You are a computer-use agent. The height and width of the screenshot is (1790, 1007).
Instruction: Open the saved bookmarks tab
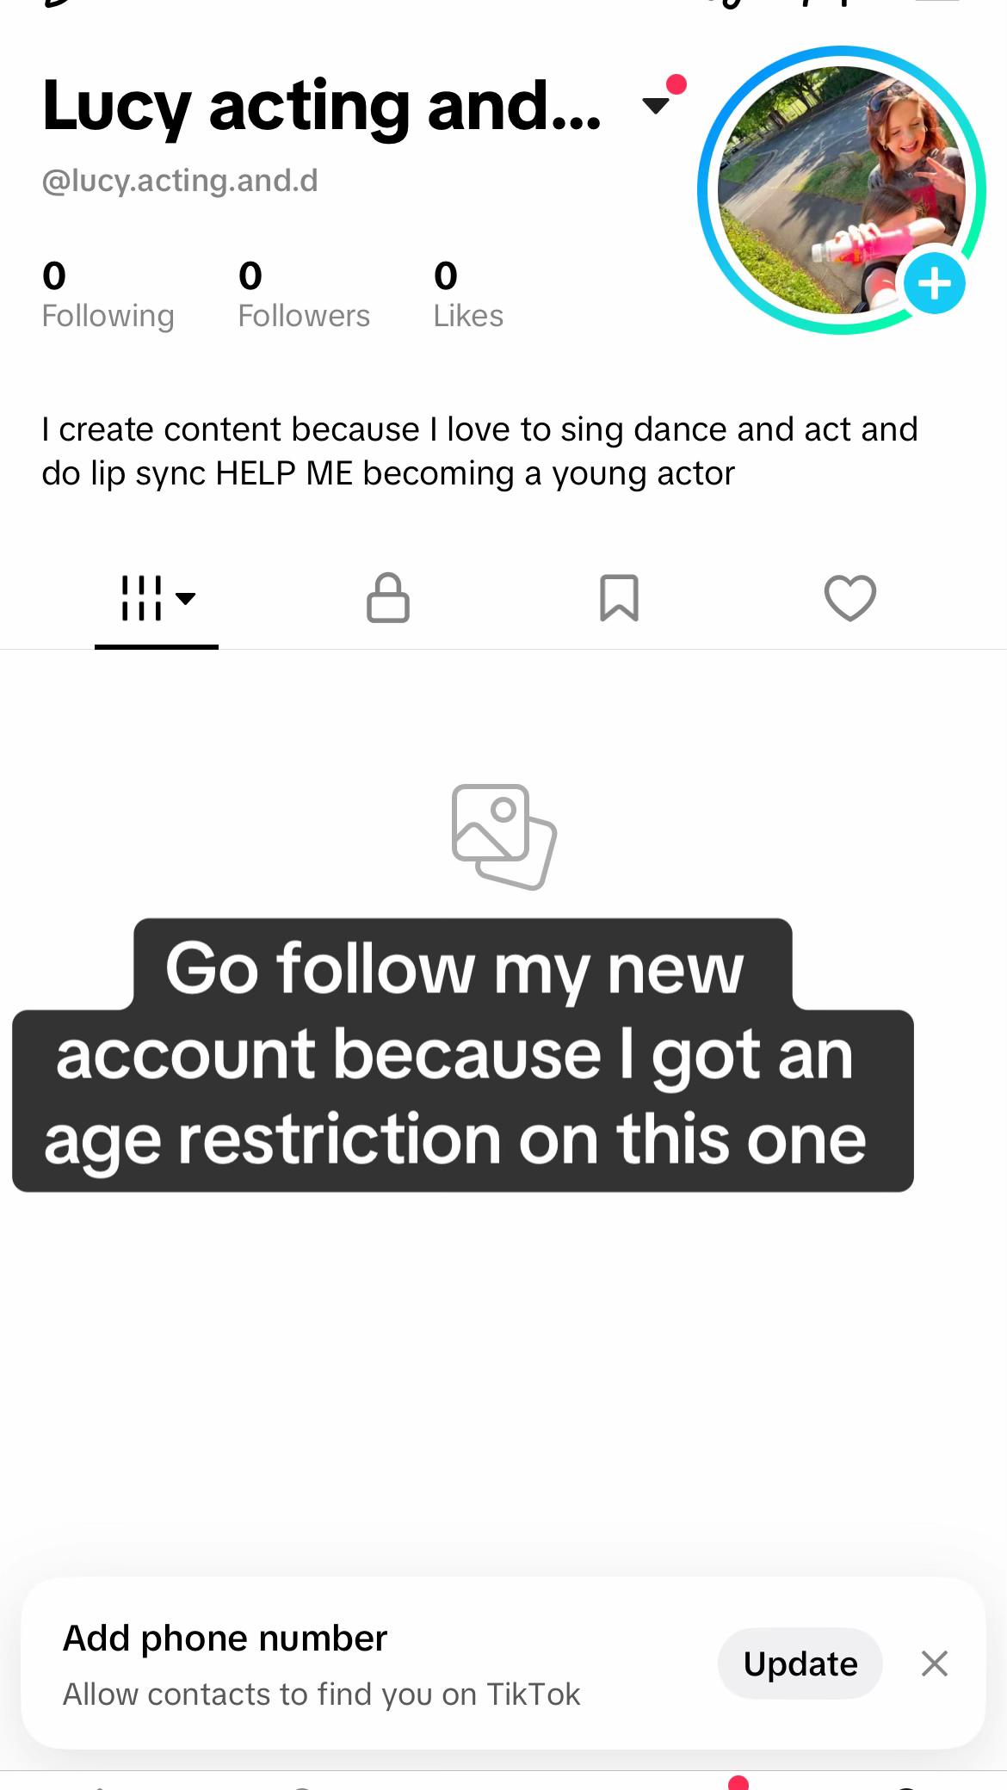pyautogui.click(x=619, y=597)
